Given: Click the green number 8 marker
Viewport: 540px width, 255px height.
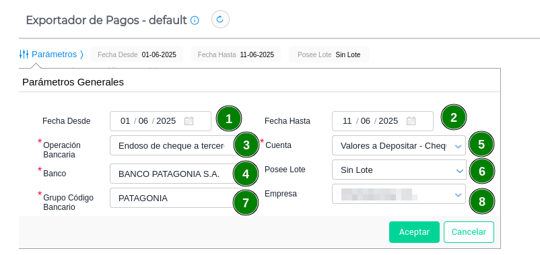Looking at the screenshot, I should tap(482, 201).
